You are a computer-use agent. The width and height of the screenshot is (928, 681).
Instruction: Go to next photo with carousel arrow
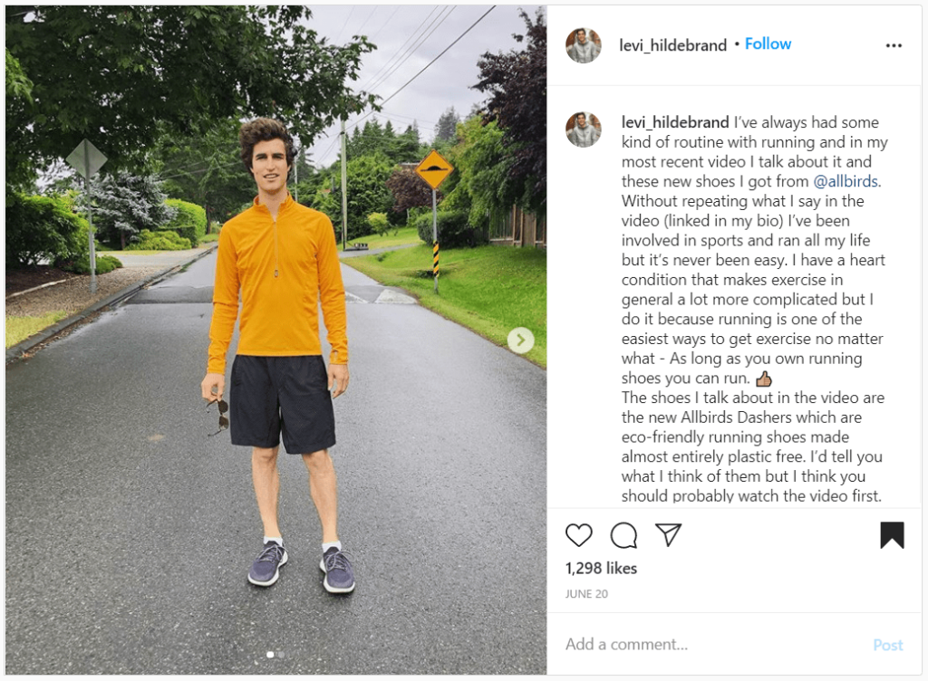[x=521, y=340]
